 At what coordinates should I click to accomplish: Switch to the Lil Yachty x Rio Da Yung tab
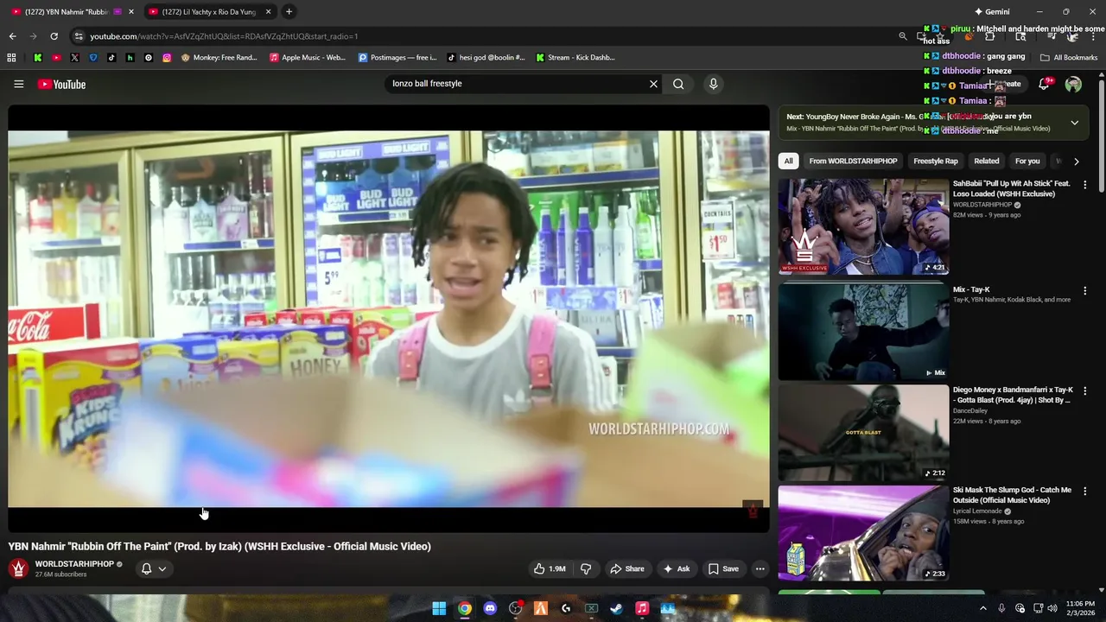point(209,12)
